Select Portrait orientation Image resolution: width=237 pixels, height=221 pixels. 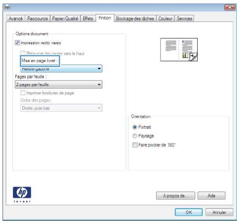pos(134,127)
